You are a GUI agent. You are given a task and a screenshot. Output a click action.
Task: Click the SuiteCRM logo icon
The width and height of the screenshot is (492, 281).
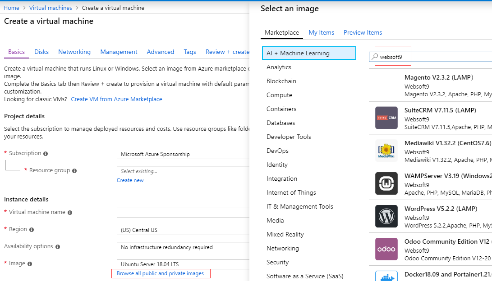point(386,118)
